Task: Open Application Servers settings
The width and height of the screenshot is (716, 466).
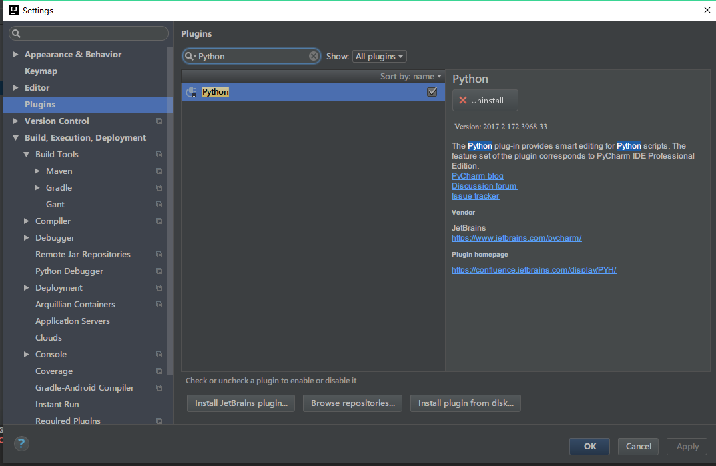Action: click(73, 321)
